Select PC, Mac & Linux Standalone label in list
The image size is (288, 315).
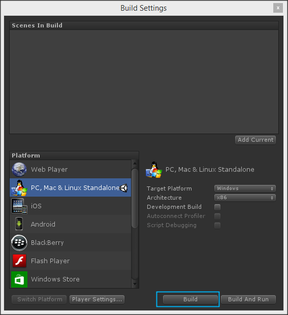(x=75, y=188)
